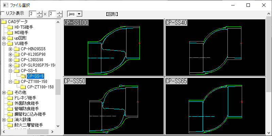Collapse the VU継手 folder node
Viewport: 272px width, 136px height.
[x=4, y=44]
